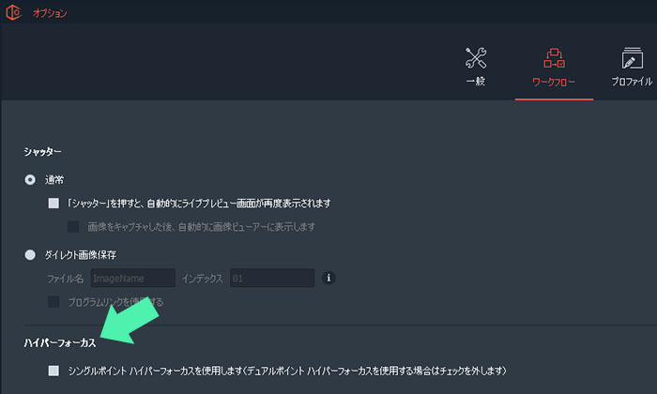Viewport: 657px width, 394px height.
Task: Enable シングルポイント ハイパーフォーカス checkbox
Action: (53, 371)
